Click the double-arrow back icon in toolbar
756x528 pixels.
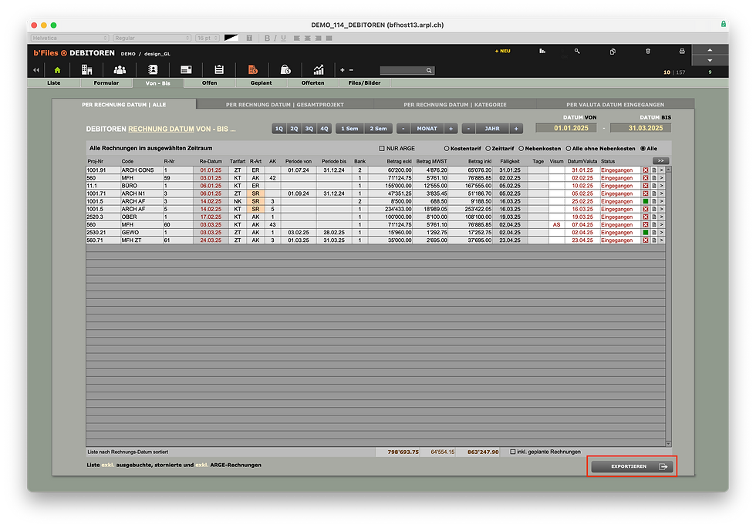point(36,70)
